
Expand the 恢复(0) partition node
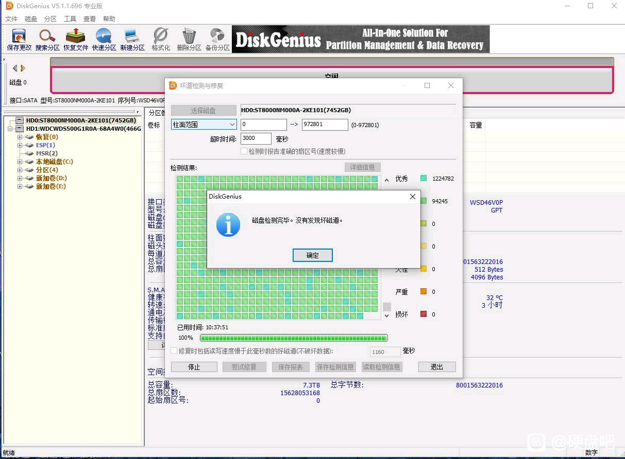(20, 137)
